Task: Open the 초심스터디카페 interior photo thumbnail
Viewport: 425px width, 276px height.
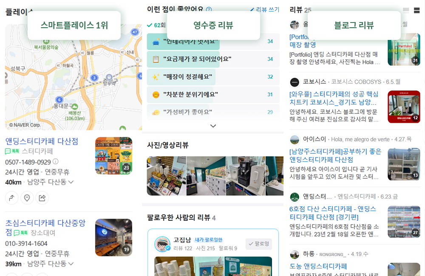Action: [x=113, y=237]
